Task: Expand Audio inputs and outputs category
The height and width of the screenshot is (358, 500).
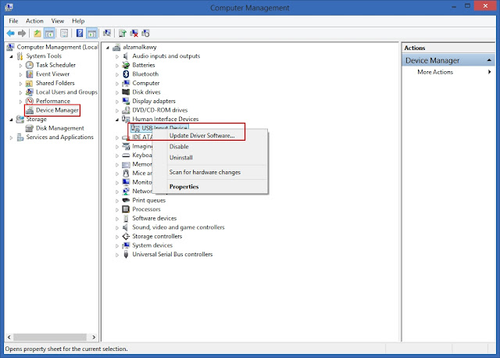Action: (117, 56)
